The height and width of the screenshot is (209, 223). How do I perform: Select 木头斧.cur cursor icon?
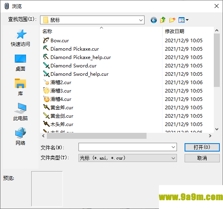pyautogui.click(x=46, y=124)
